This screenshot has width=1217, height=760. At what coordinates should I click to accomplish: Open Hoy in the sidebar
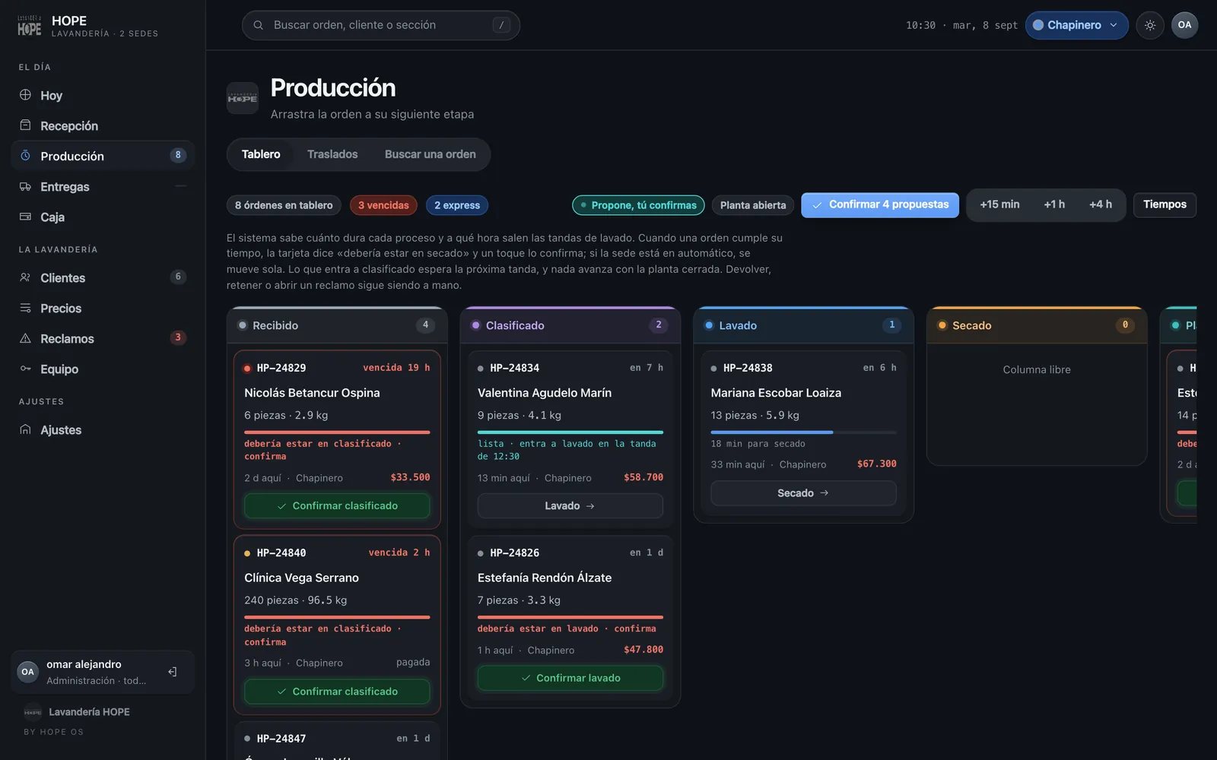(x=103, y=95)
